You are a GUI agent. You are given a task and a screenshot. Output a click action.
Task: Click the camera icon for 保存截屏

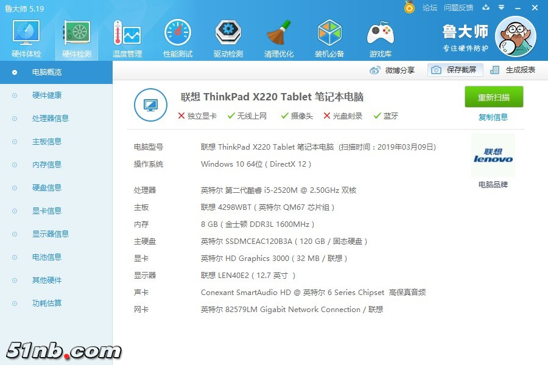pos(436,70)
